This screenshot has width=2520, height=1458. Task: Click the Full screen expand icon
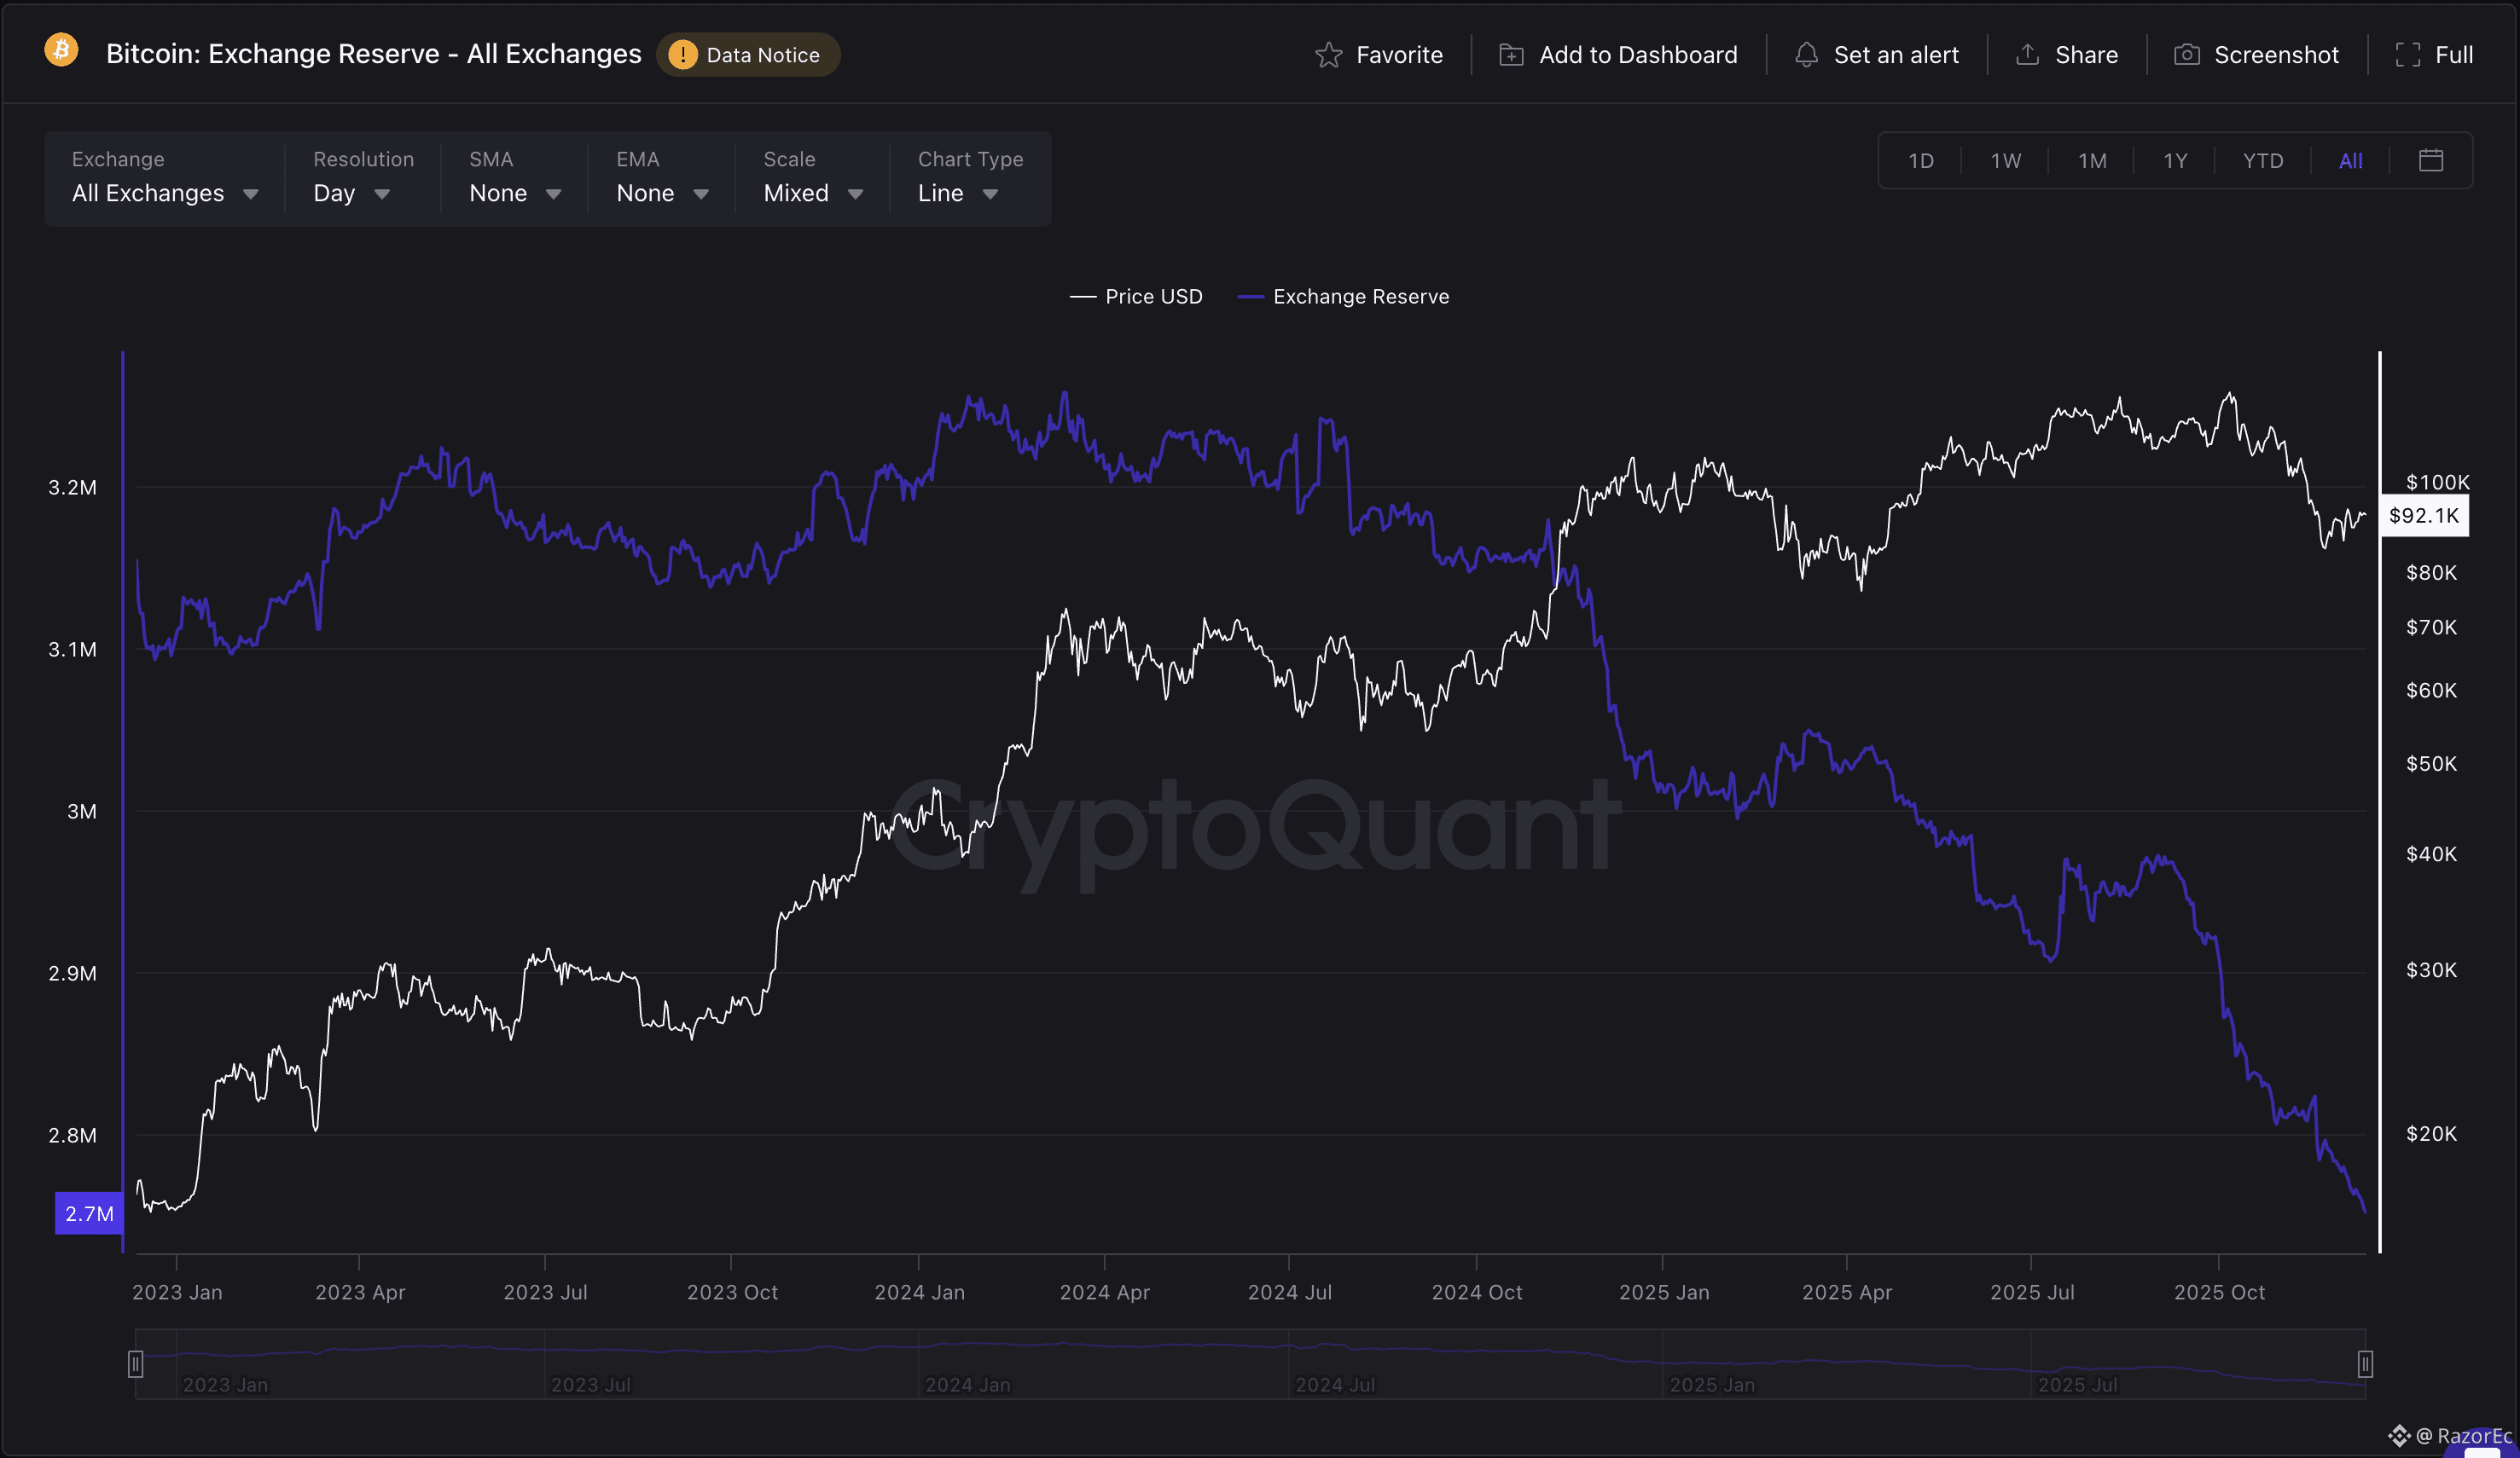tap(2407, 55)
